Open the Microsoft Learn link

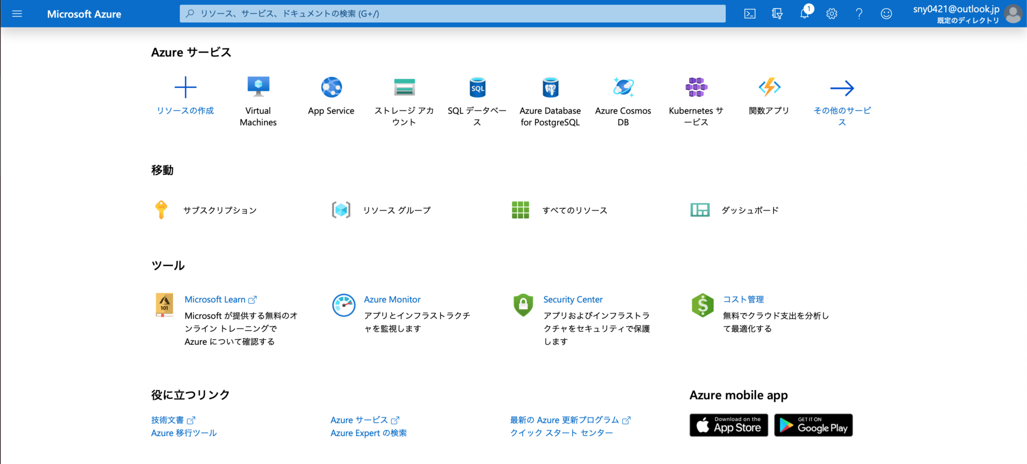click(215, 299)
